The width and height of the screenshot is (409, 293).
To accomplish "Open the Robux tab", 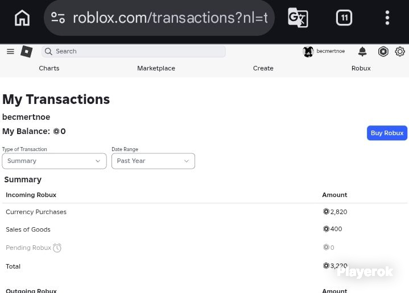I will [x=361, y=68].
